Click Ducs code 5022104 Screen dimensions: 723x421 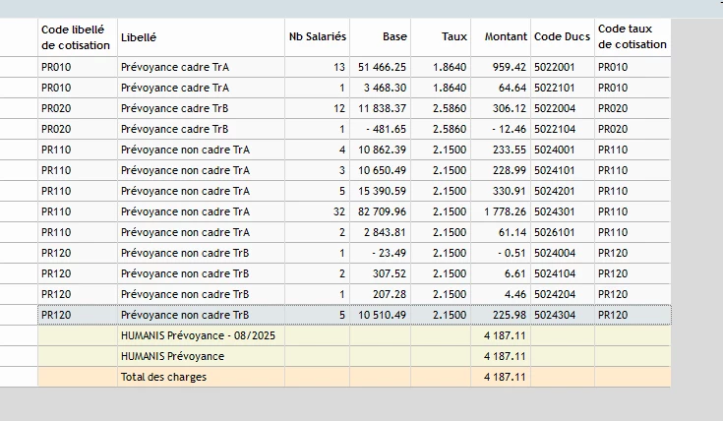point(555,129)
